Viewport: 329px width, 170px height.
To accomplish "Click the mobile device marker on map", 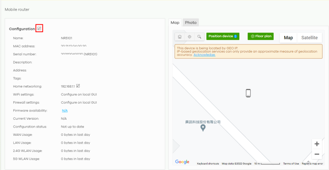I will point(248,93).
